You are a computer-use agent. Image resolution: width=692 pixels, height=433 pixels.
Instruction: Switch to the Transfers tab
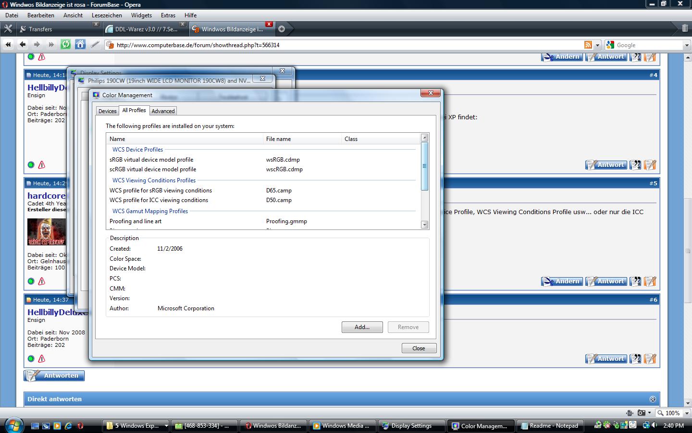(59, 29)
